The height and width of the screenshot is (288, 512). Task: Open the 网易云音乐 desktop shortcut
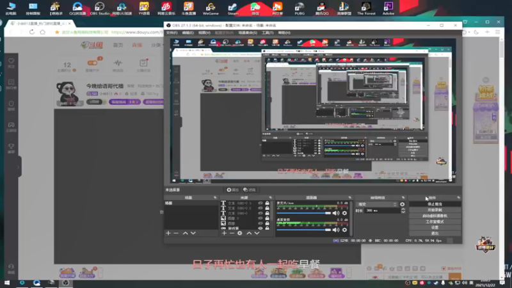pos(166,8)
